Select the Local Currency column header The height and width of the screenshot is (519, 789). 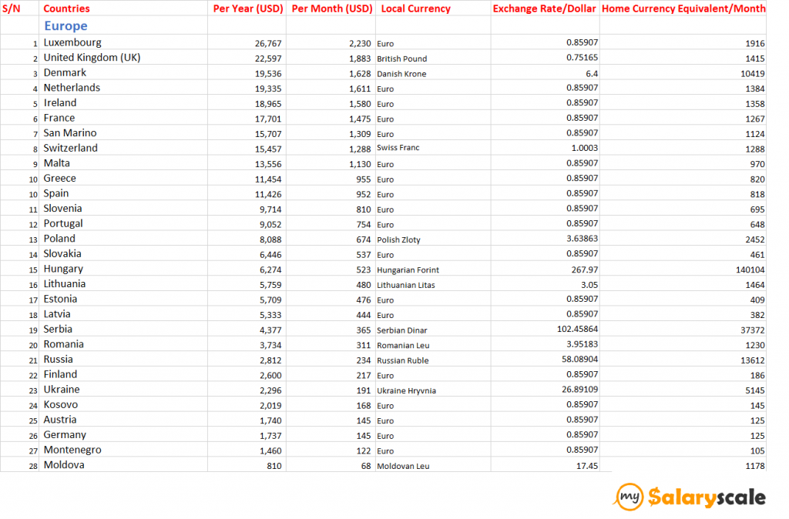pyautogui.click(x=415, y=8)
